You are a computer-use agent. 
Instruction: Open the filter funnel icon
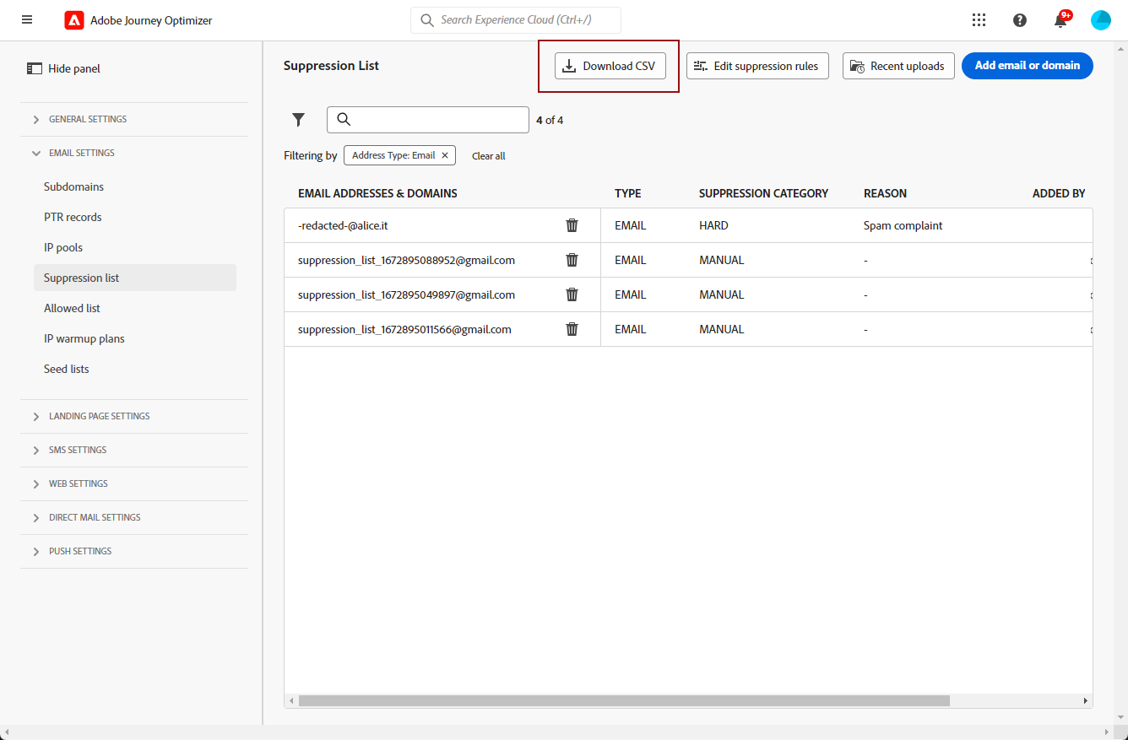pos(298,120)
